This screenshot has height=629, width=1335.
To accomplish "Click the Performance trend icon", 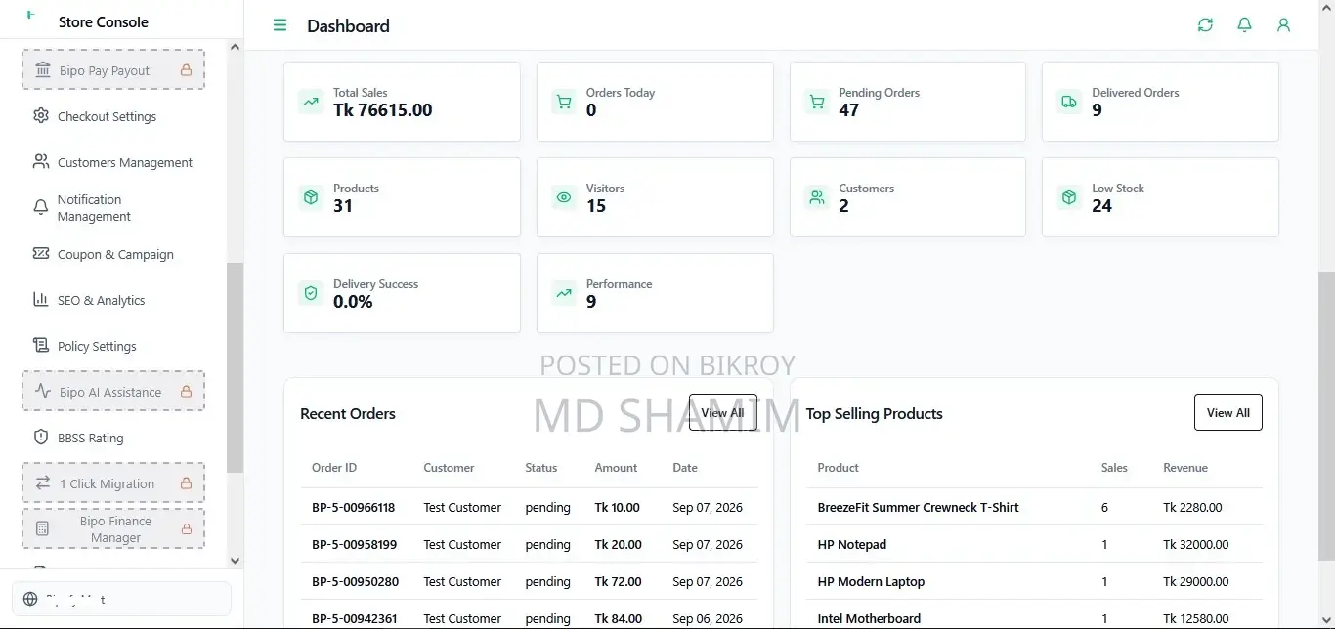I will (564, 293).
